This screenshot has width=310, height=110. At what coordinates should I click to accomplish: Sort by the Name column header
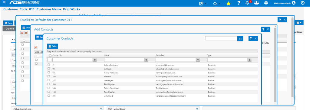click(x=107, y=56)
